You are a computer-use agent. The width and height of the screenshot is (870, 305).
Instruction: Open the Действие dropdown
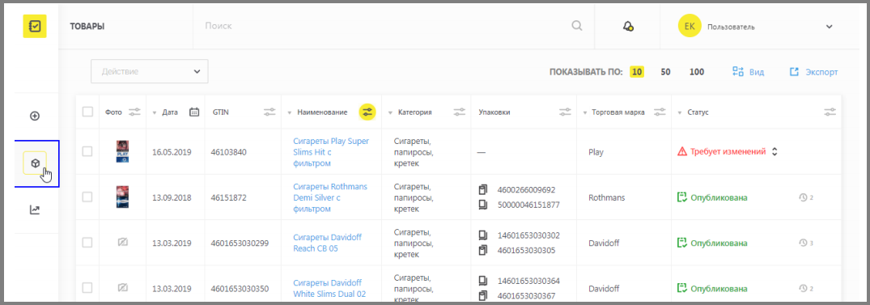pyautogui.click(x=149, y=71)
